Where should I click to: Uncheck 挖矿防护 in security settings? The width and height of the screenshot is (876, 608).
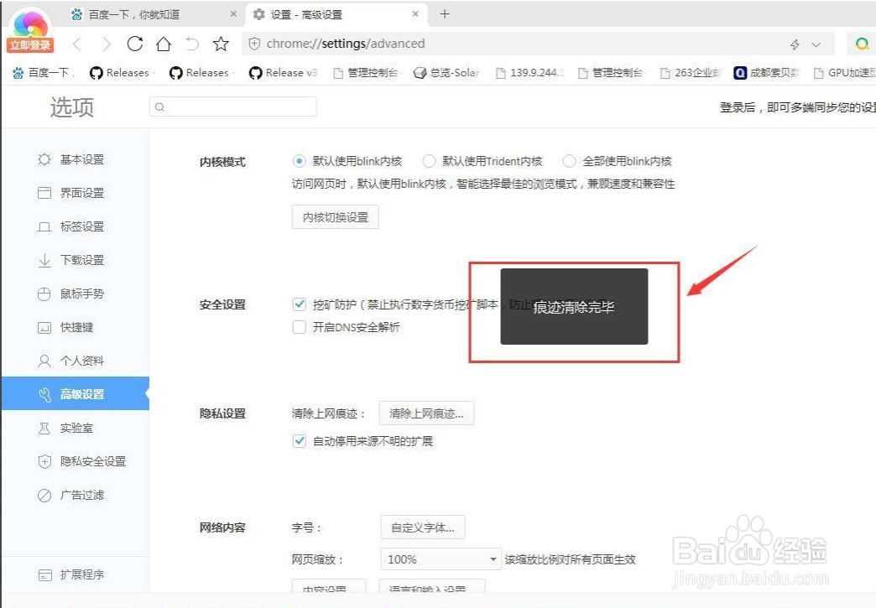coord(299,304)
